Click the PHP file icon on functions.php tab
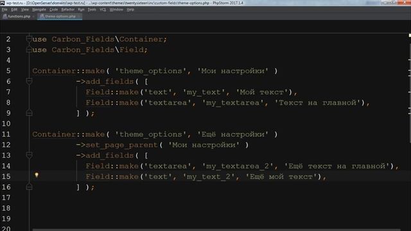The height and width of the screenshot is (231, 411). pyautogui.click(x=4, y=16)
